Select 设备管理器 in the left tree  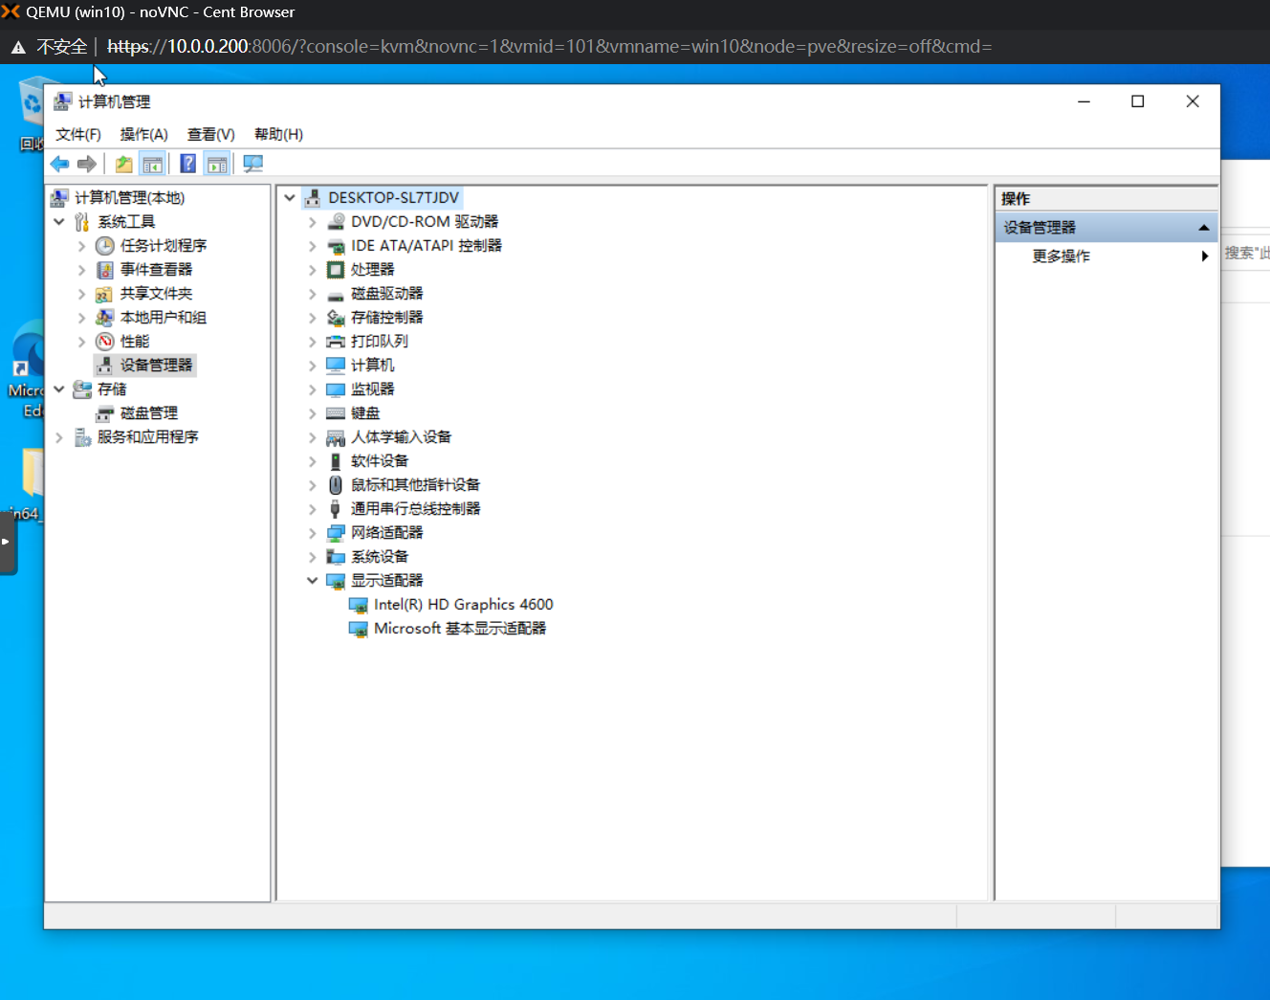pyautogui.click(x=157, y=366)
